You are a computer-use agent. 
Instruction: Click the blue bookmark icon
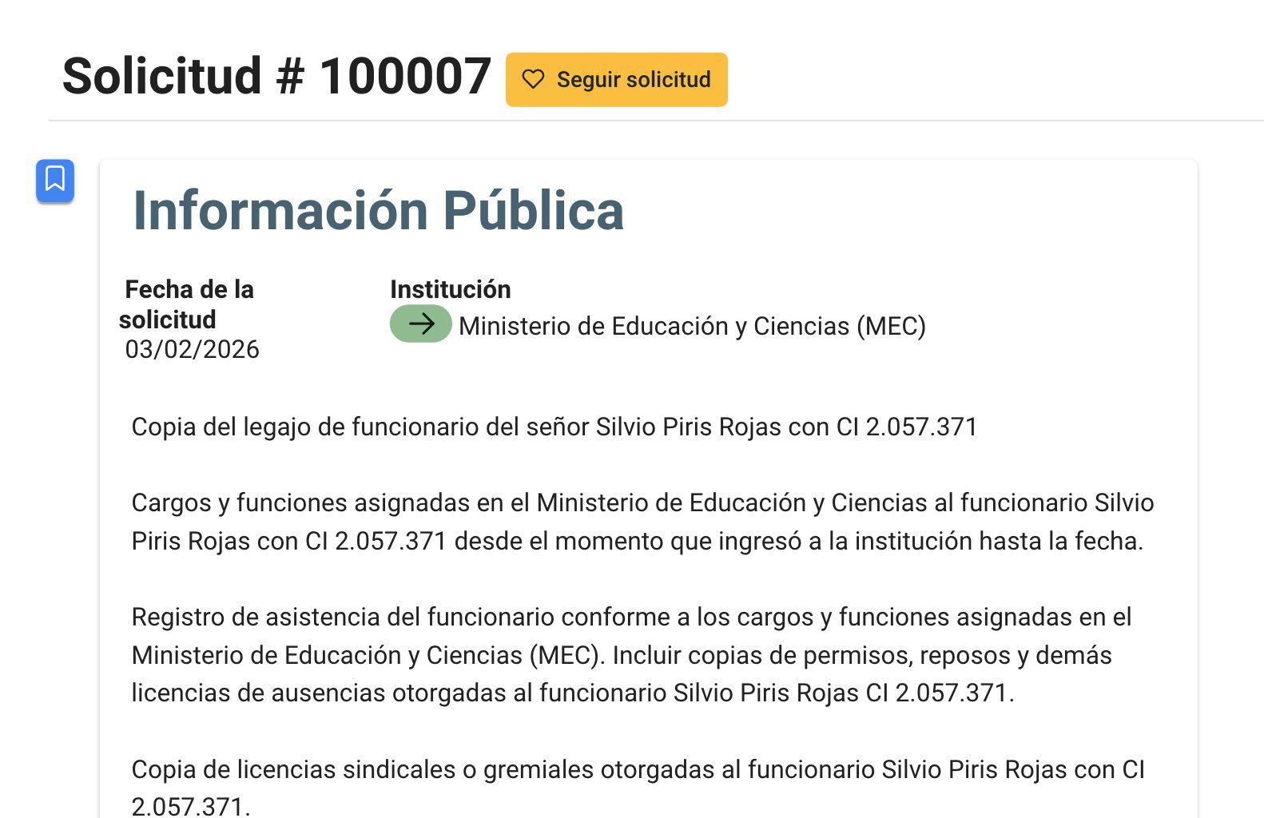pyautogui.click(x=55, y=180)
